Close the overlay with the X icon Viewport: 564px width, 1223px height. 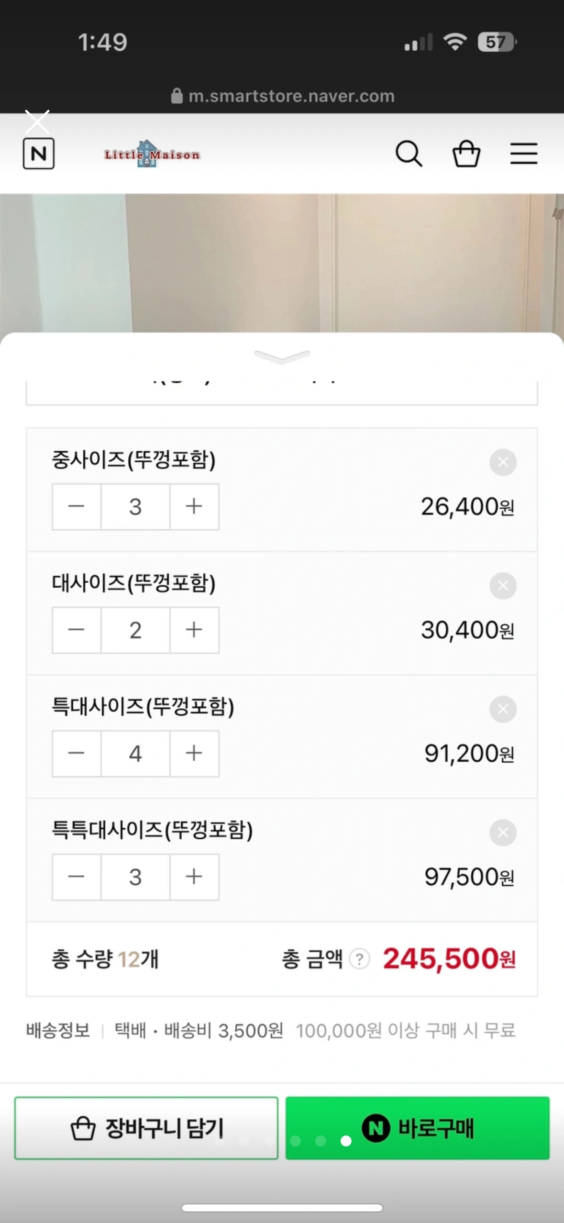[37, 122]
